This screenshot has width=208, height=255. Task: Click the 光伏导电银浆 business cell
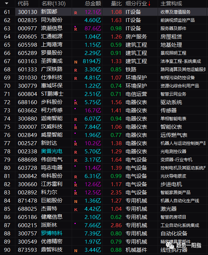point(173,176)
